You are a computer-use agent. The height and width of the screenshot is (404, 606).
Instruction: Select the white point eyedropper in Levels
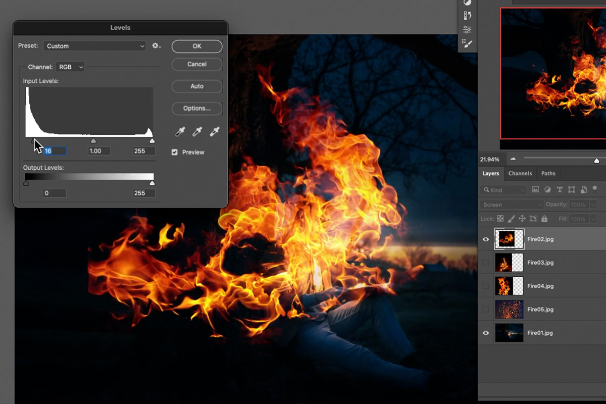[x=214, y=132]
